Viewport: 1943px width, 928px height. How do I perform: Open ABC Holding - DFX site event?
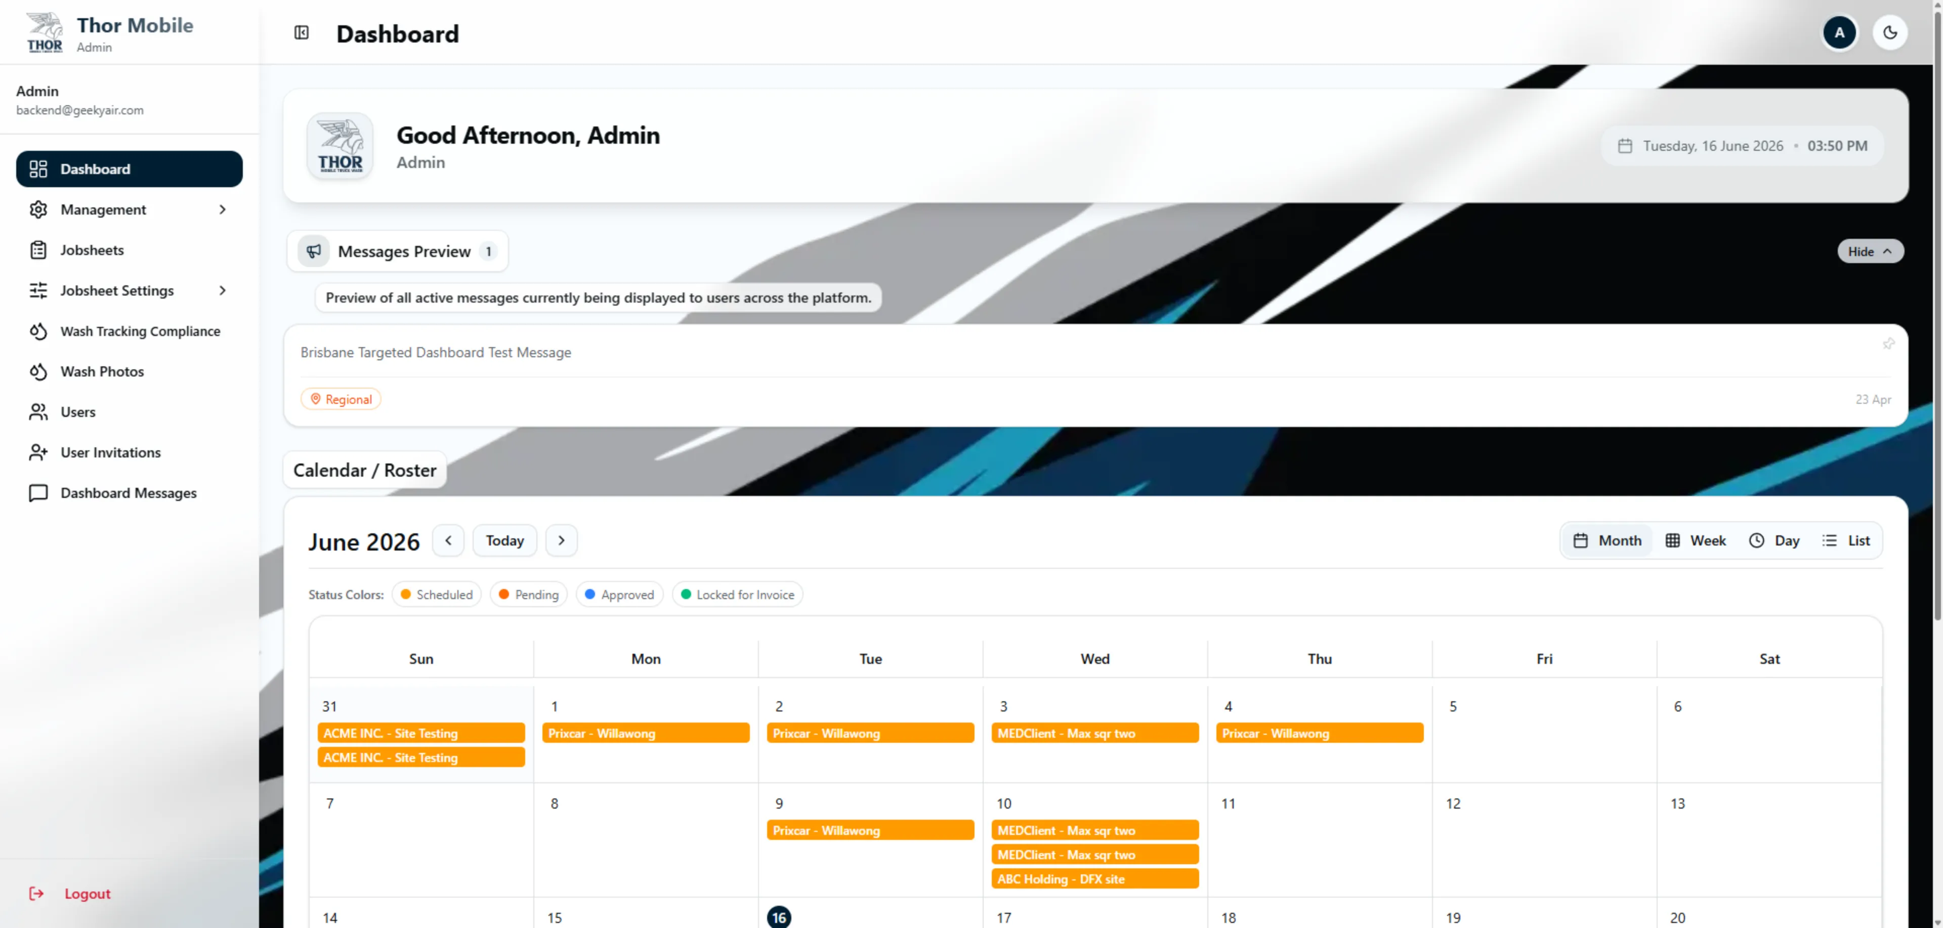click(1095, 879)
